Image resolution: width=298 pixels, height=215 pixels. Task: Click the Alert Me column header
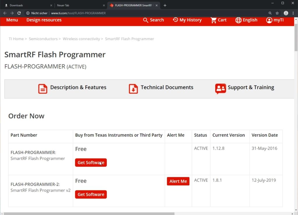[175, 135]
